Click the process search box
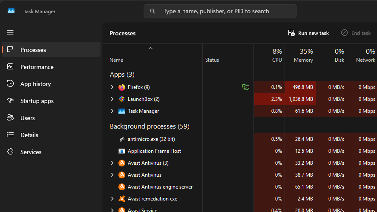Image resolution: width=377 pixels, height=212 pixels. point(220,11)
